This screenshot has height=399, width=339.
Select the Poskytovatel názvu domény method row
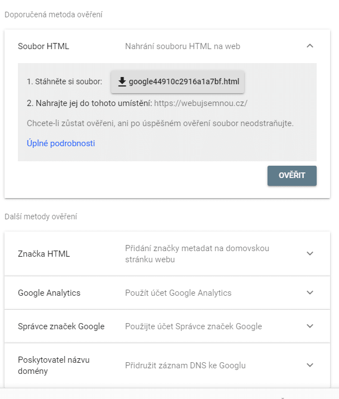click(x=167, y=366)
